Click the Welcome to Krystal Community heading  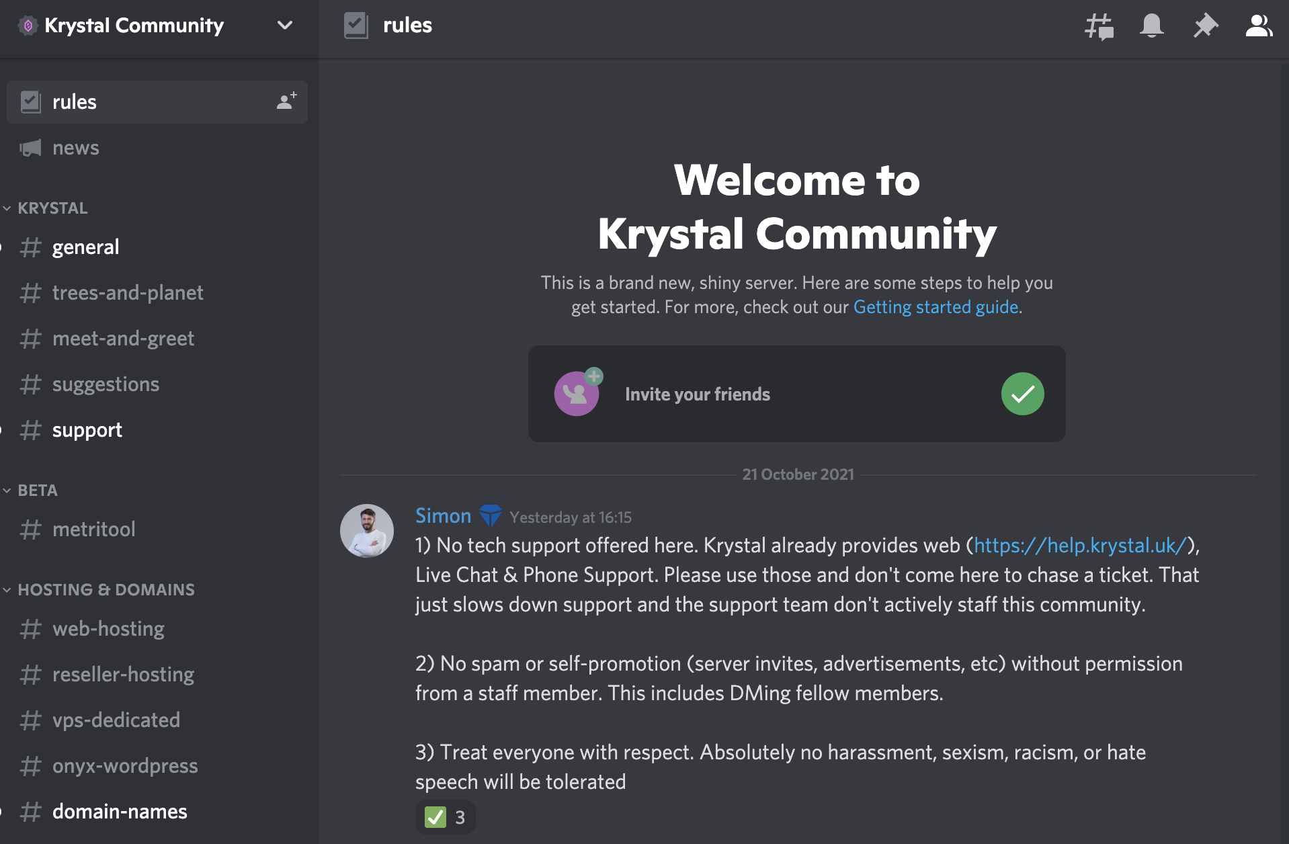pyautogui.click(x=797, y=207)
